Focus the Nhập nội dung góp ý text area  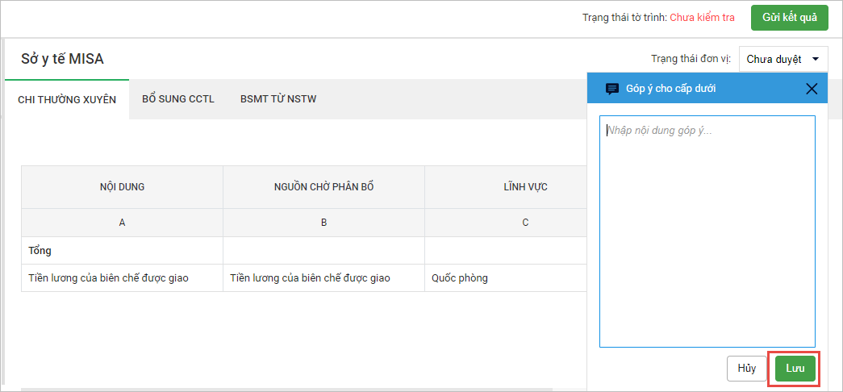[707, 231]
